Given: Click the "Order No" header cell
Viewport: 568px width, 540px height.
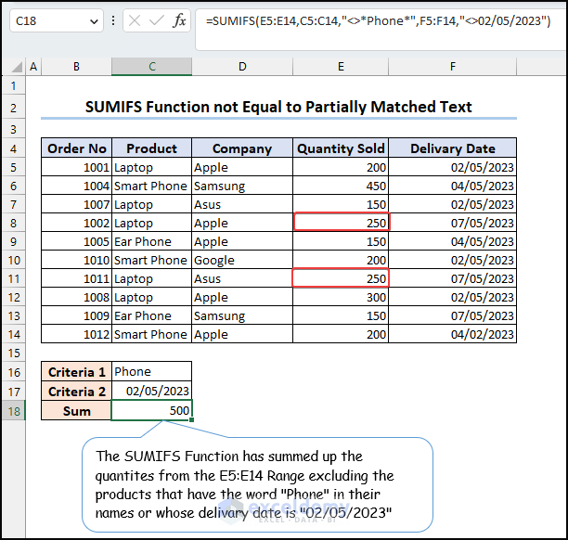Looking at the screenshot, I should (76, 148).
